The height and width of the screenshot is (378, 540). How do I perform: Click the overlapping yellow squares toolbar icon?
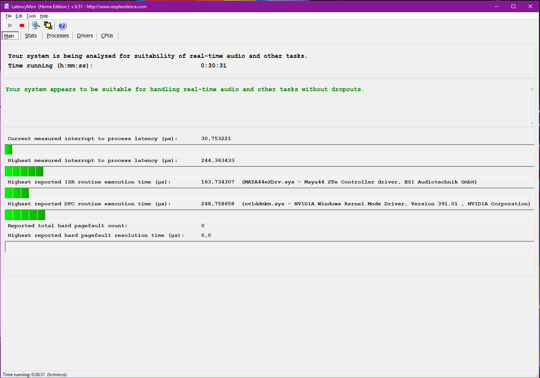click(x=48, y=26)
